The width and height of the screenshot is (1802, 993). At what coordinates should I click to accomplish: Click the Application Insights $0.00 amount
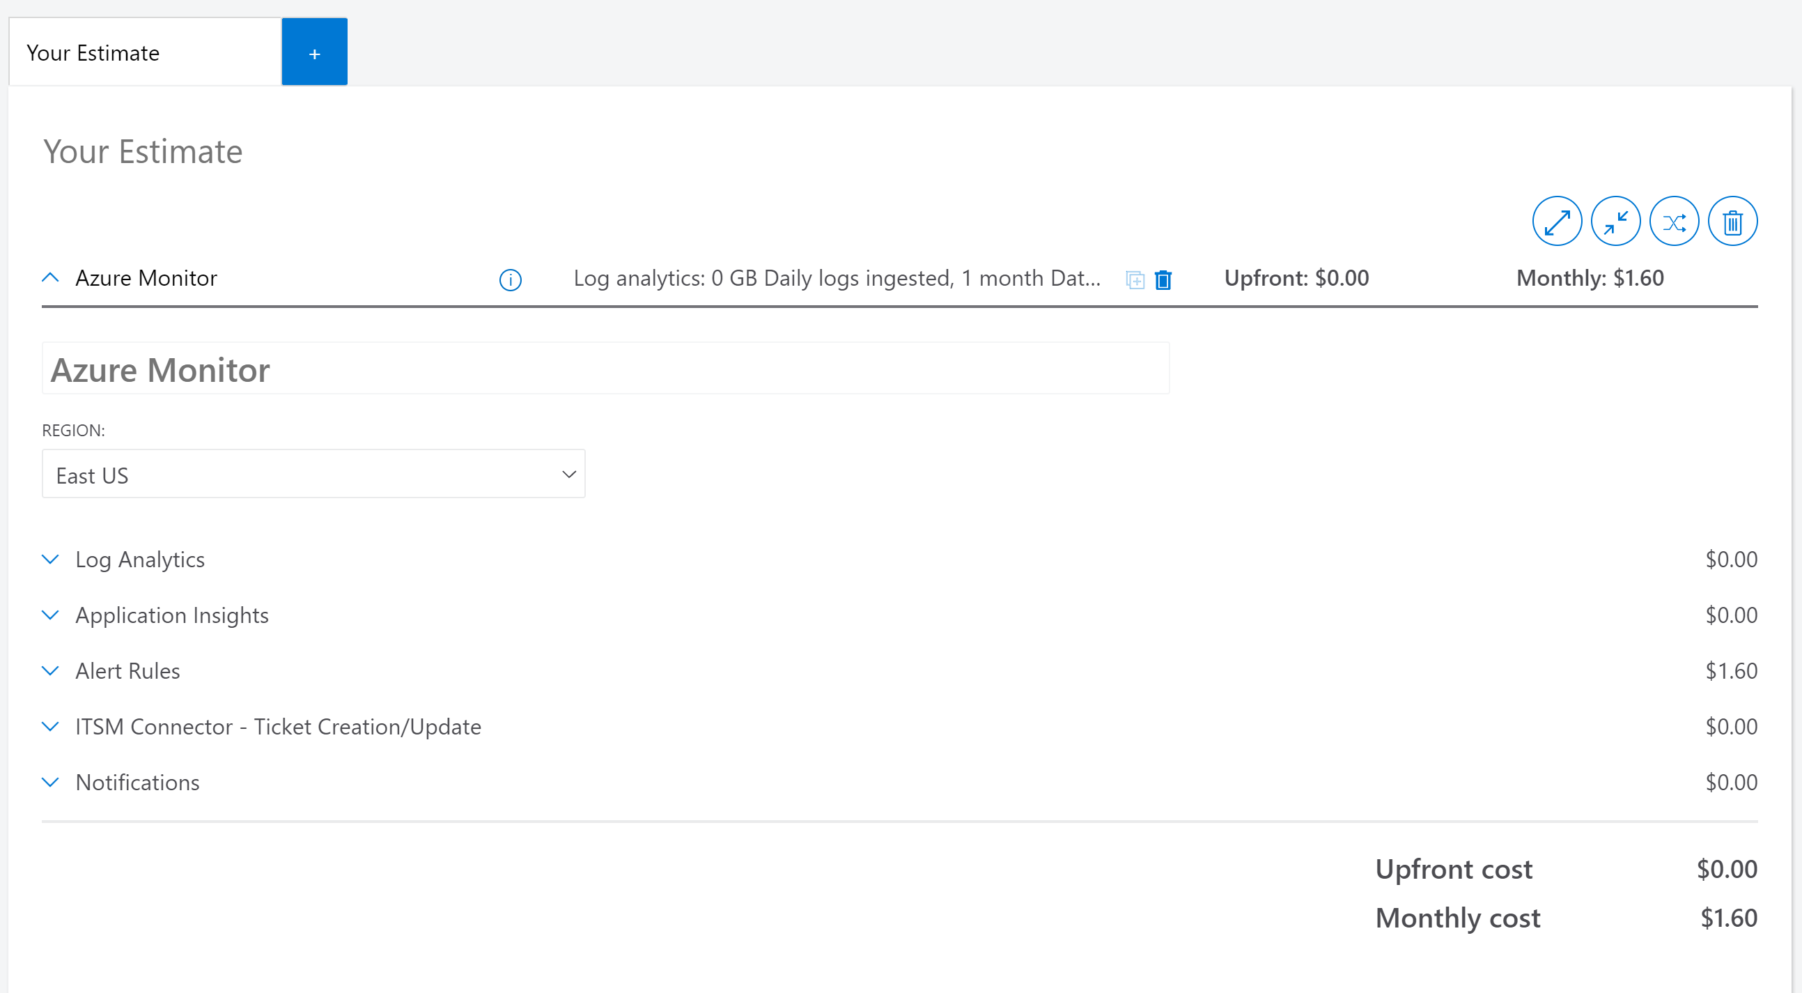(x=1732, y=615)
